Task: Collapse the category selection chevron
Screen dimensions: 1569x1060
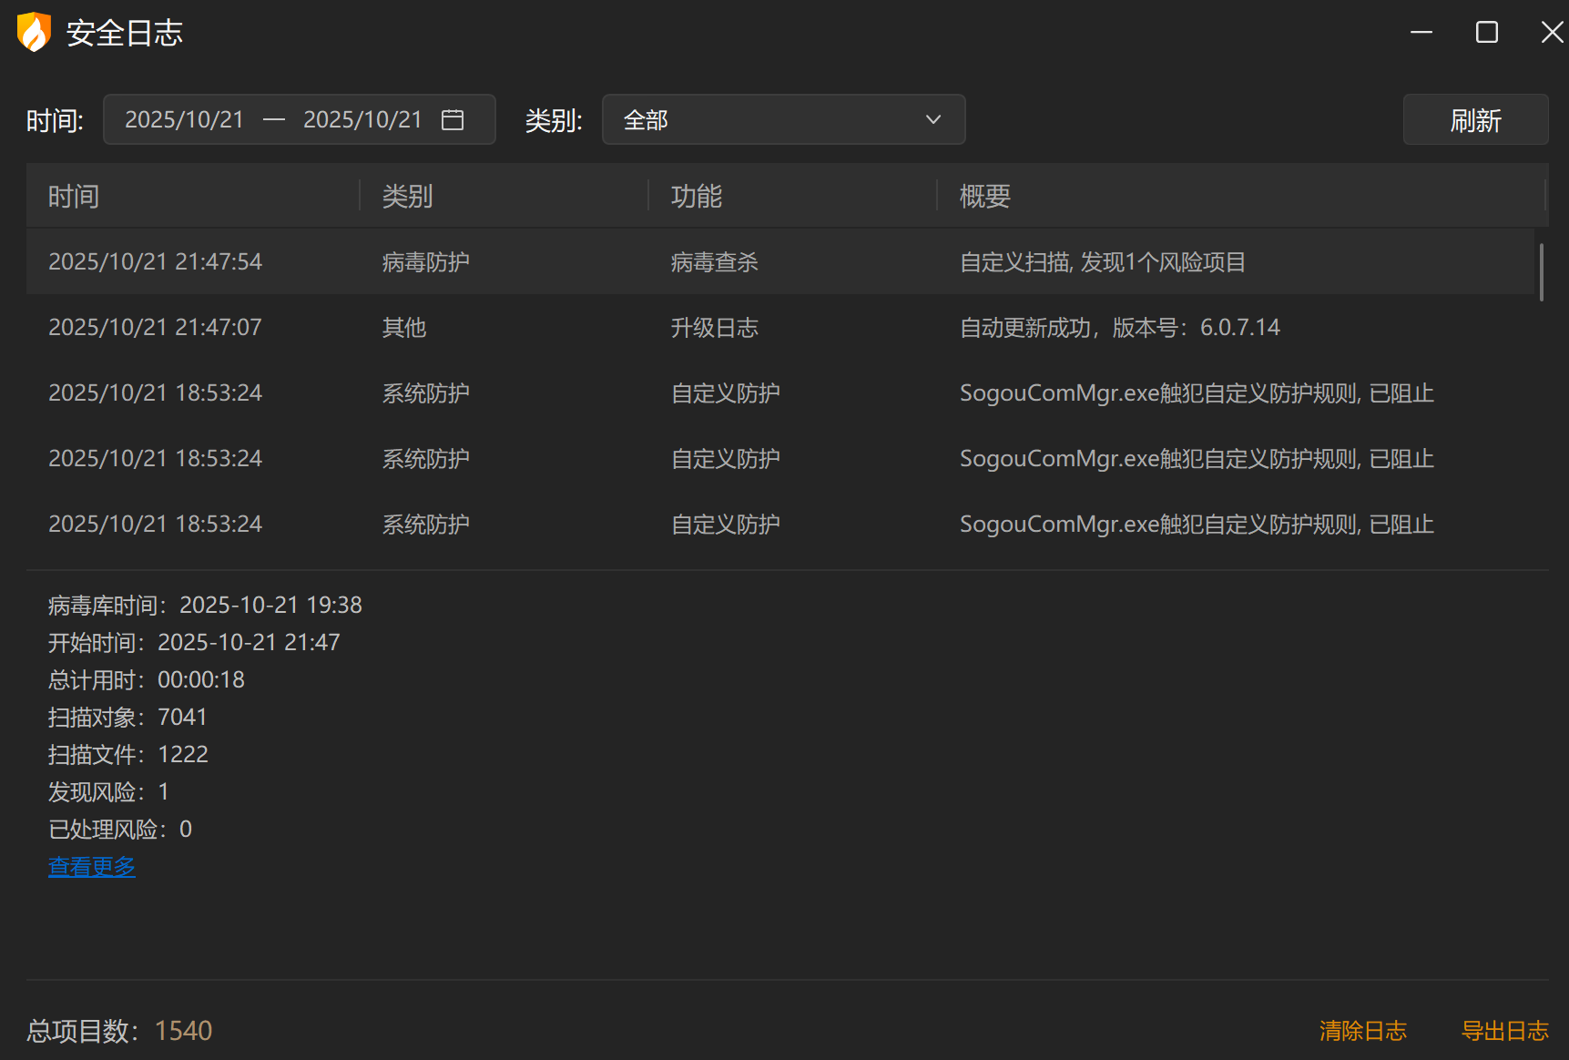Action: [x=932, y=119]
